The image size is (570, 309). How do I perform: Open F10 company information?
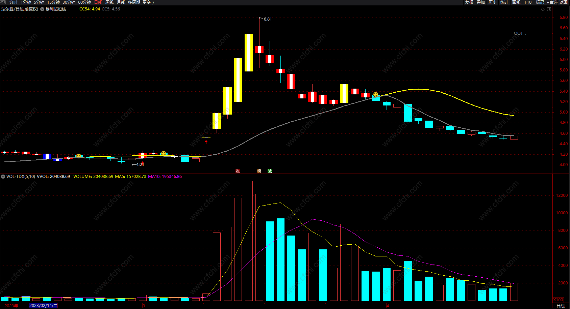pyautogui.click(x=528, y=2)
